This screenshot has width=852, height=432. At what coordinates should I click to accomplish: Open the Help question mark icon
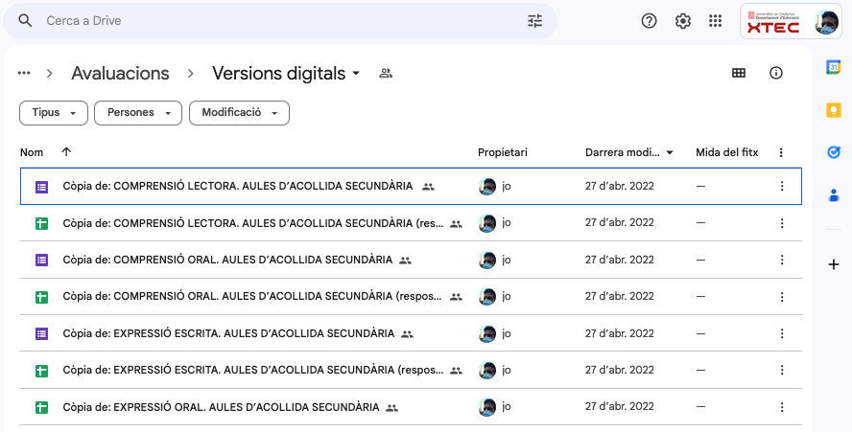pyautogui.click(x=650, y=21)
